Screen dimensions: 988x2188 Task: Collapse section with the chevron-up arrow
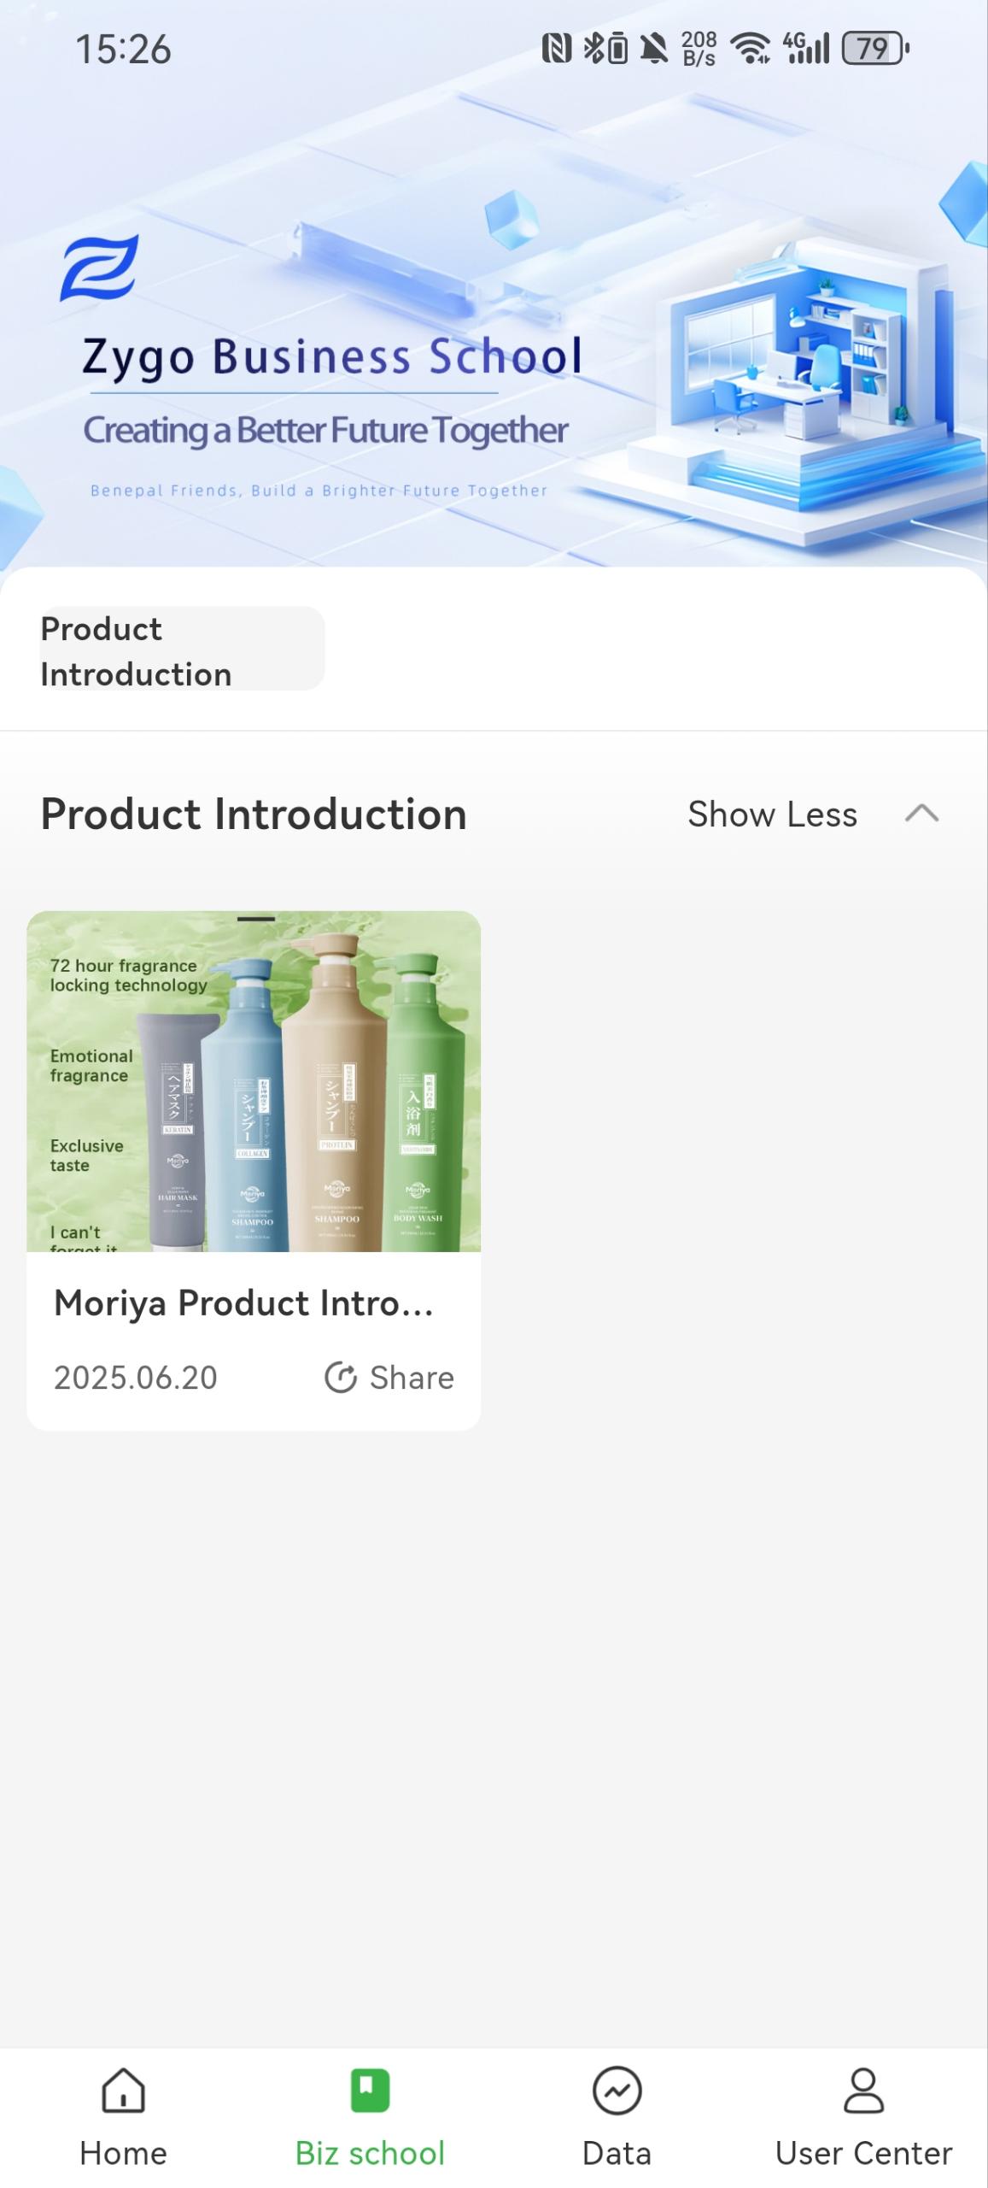point(921,814)
